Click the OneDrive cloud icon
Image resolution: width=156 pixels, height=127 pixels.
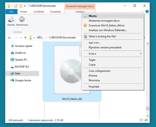(x=12, y=53)
